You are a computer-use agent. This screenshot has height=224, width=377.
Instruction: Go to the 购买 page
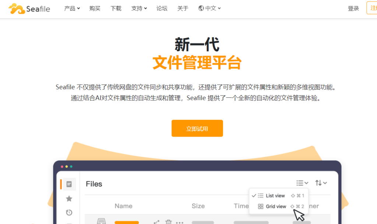pos(95,8)
